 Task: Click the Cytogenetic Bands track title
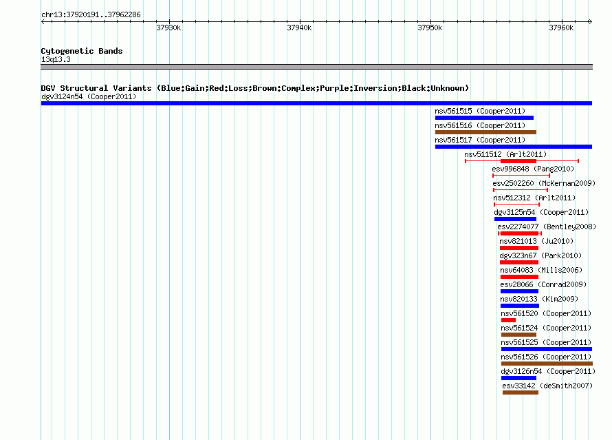82,51
